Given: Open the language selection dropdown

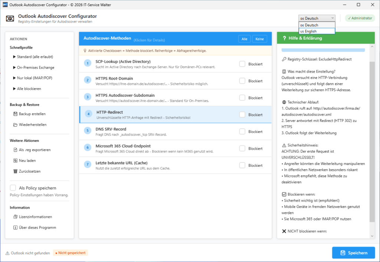Looking at the screenshot, I should click(x=317, y=18).
